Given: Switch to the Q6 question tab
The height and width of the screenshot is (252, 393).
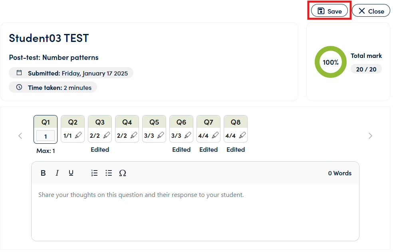Looking at the screenshot, I should tap(181, 122).
